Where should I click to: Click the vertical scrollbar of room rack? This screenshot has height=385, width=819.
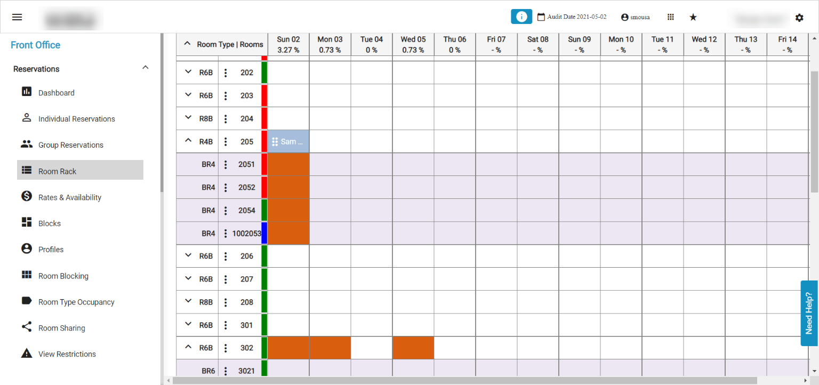[814, 131]
